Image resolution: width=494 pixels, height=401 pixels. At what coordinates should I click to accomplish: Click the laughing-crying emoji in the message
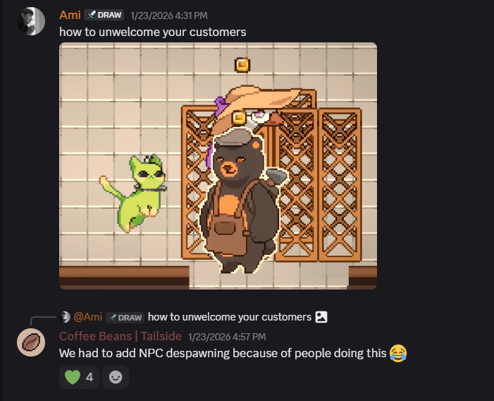click(398, 354)
